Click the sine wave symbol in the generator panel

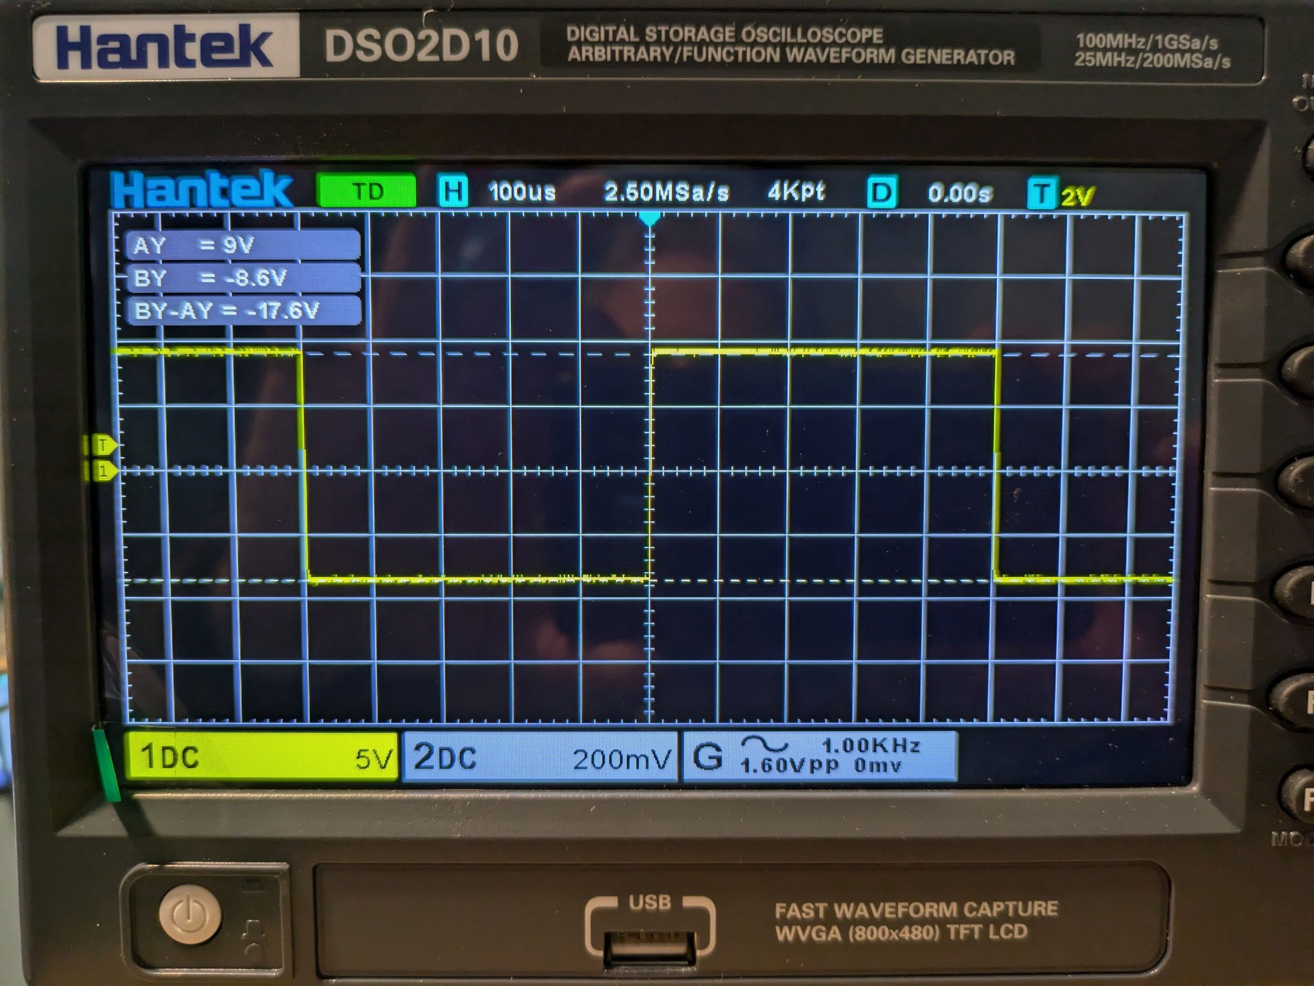pos(764,744)
